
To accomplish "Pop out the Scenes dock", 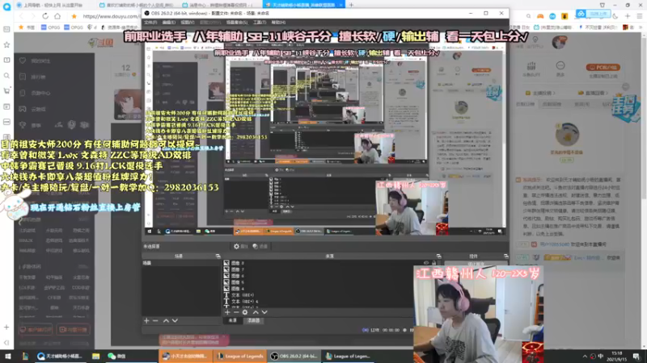I will [218, 256].
